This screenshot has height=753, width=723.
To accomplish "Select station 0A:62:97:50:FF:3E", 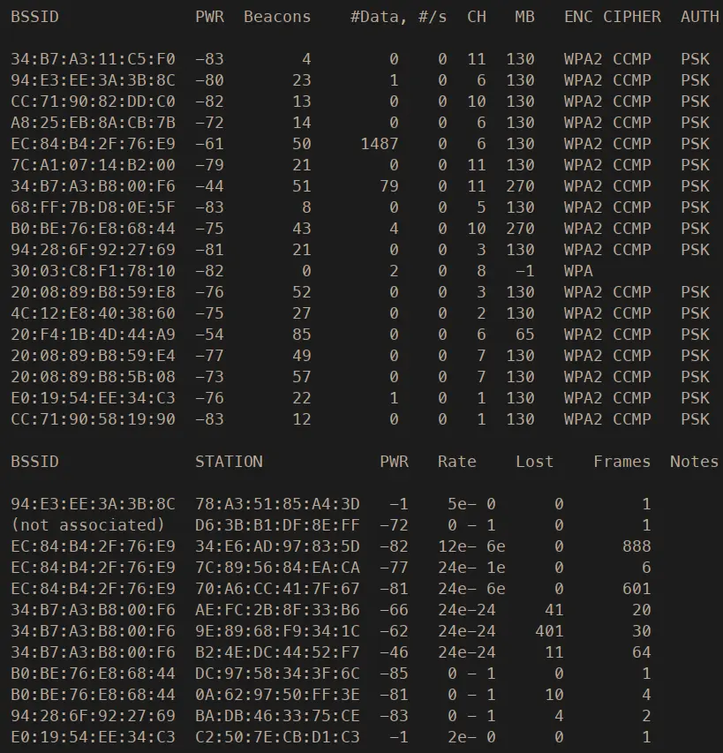I will (x=277, y=695).
